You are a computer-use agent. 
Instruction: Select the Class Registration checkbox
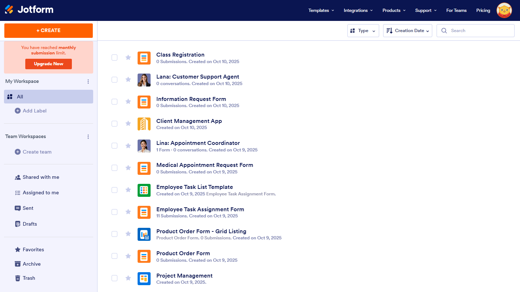(x=114, y=57)
